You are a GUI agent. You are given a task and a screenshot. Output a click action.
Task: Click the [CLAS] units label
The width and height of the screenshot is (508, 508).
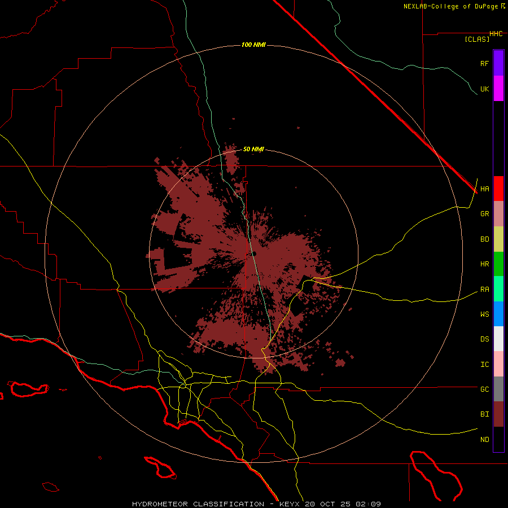[x=477, y=40]
